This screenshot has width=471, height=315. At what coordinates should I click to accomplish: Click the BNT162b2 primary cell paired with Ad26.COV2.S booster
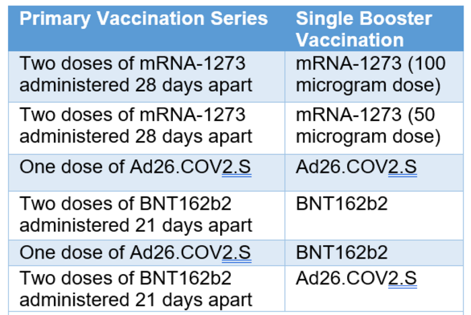[136, 288]
